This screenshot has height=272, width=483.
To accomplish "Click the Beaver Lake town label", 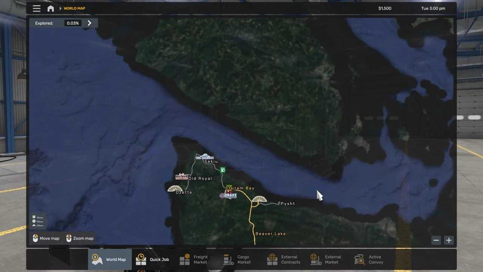I will click(x=270, y=234).
